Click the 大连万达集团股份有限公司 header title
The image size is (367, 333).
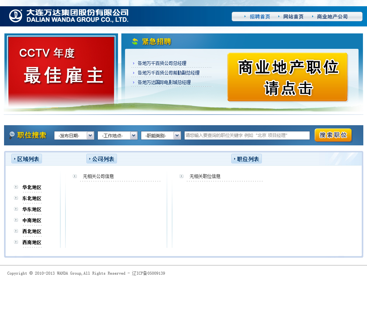[x=78, y=12]
